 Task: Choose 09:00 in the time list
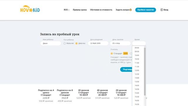(x=137, y=48)
